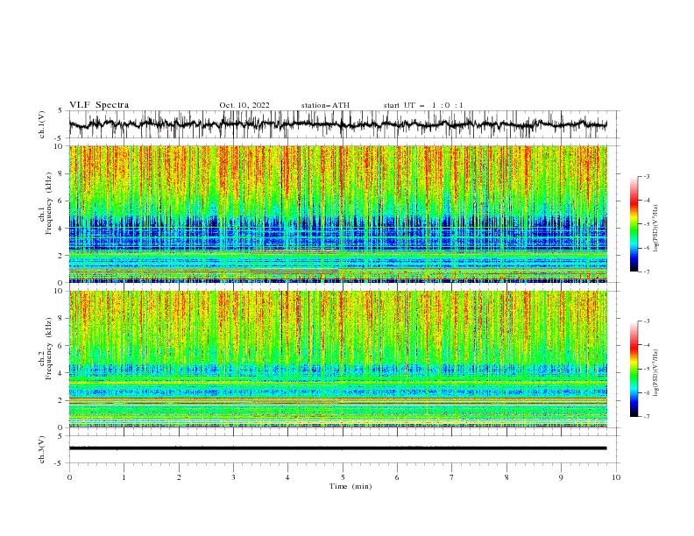Click time axis tick label "0"
694x536 pixels.
(x=69, y=477)
